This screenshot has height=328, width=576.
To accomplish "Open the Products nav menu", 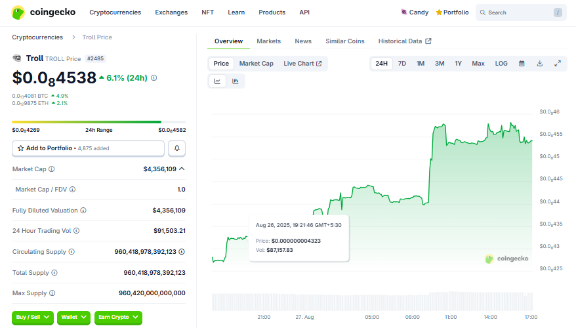I will click(272, 12).
